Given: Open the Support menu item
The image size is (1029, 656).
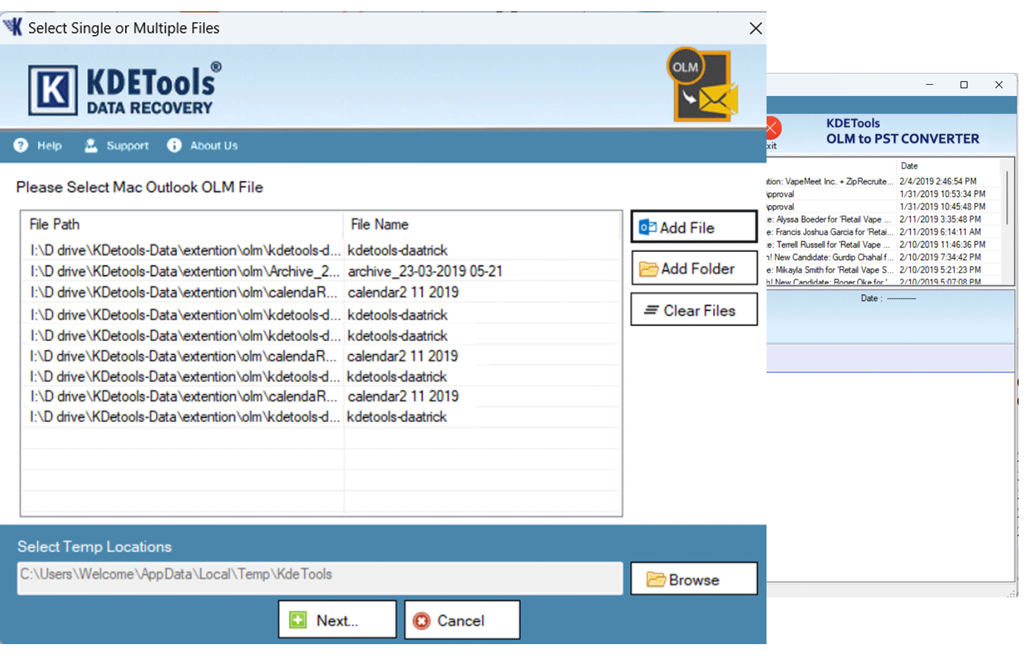Looking at the screenshot, I should 127,146.
